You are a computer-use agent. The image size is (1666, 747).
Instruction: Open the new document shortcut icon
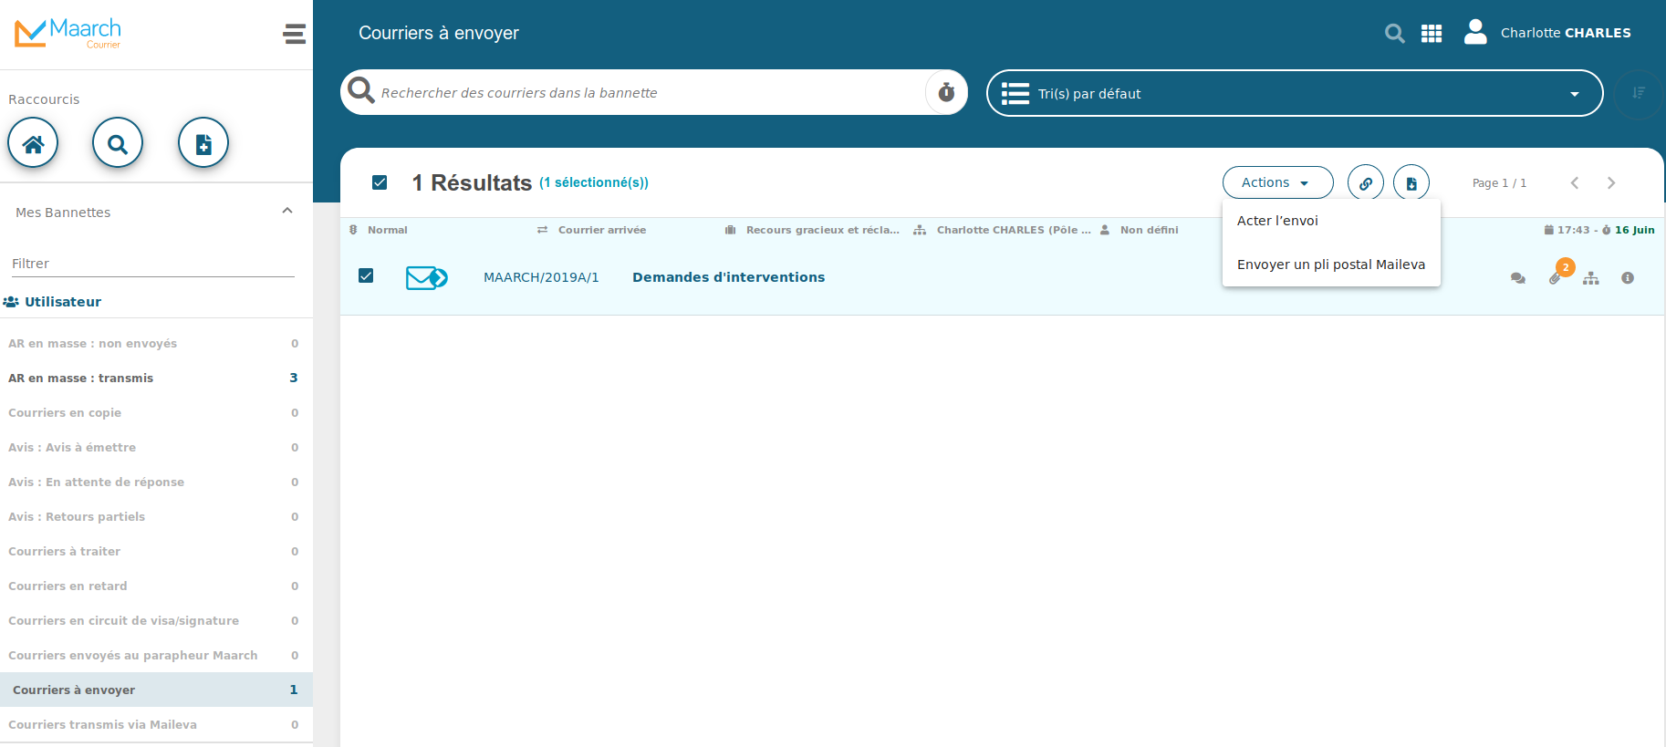(203, 143)
